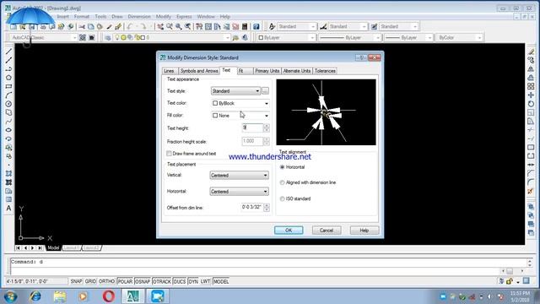Image resolution: width=540 pixels, height=304 pixels.
Task: Click the Zoom Window icon
Action: coord(179,26)
